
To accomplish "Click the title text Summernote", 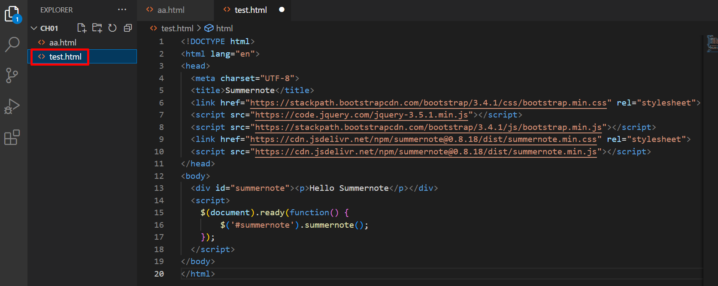I will [250, 90].
